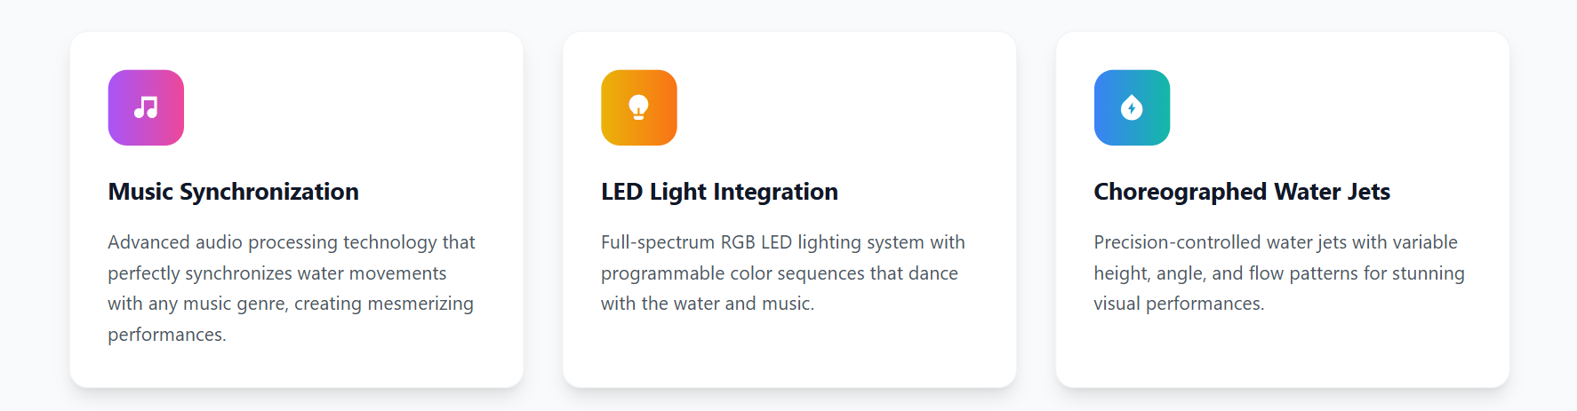This screenshot has height=411, width=1577.
Task: Click the orange lightbulb icon
Action: tap(638, 107)
